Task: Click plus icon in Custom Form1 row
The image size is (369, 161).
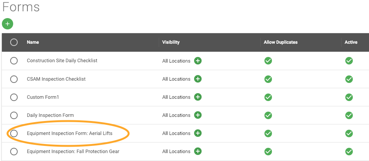Action: [x=198, y=97]
